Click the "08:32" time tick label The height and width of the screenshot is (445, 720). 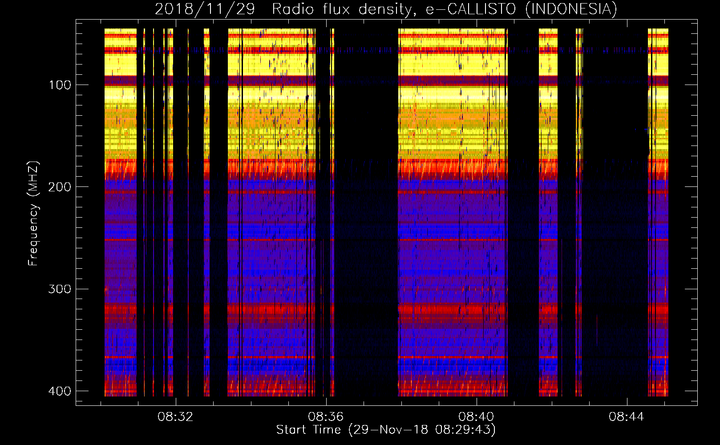click(176, 417)
